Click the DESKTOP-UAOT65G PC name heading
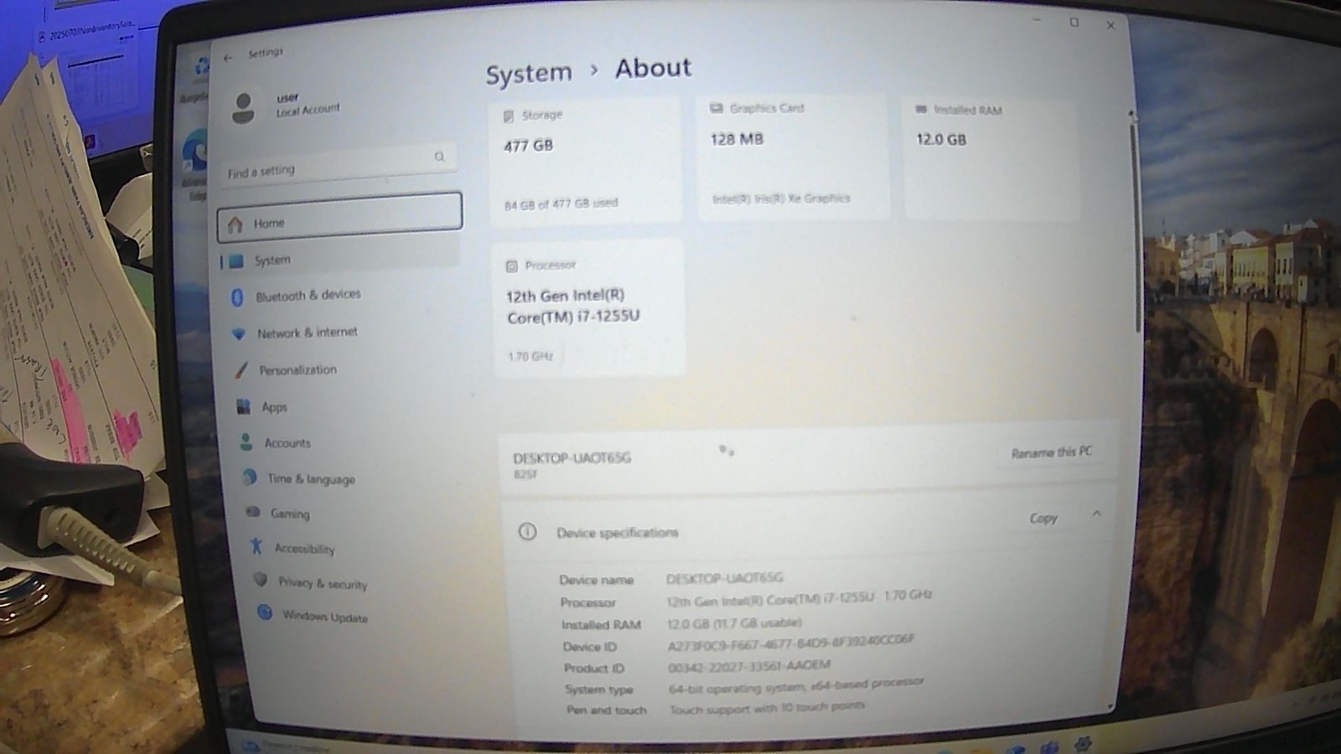Image resolution: width=1341 pixels, height=754 pixels. click(572, 458)
